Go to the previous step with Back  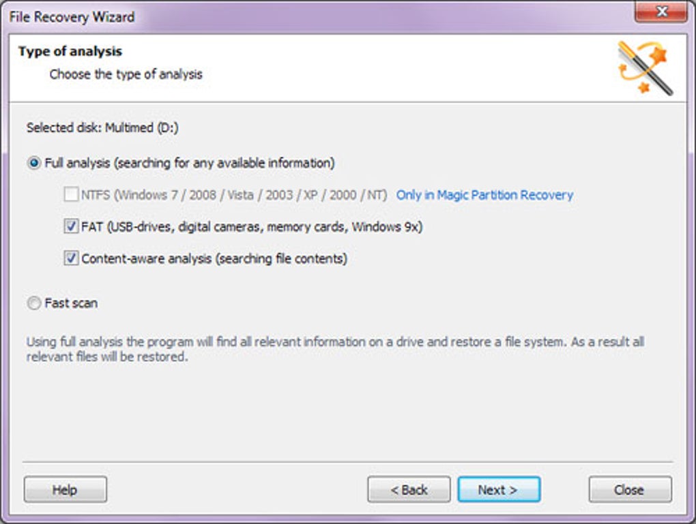[x=409, y=490]
